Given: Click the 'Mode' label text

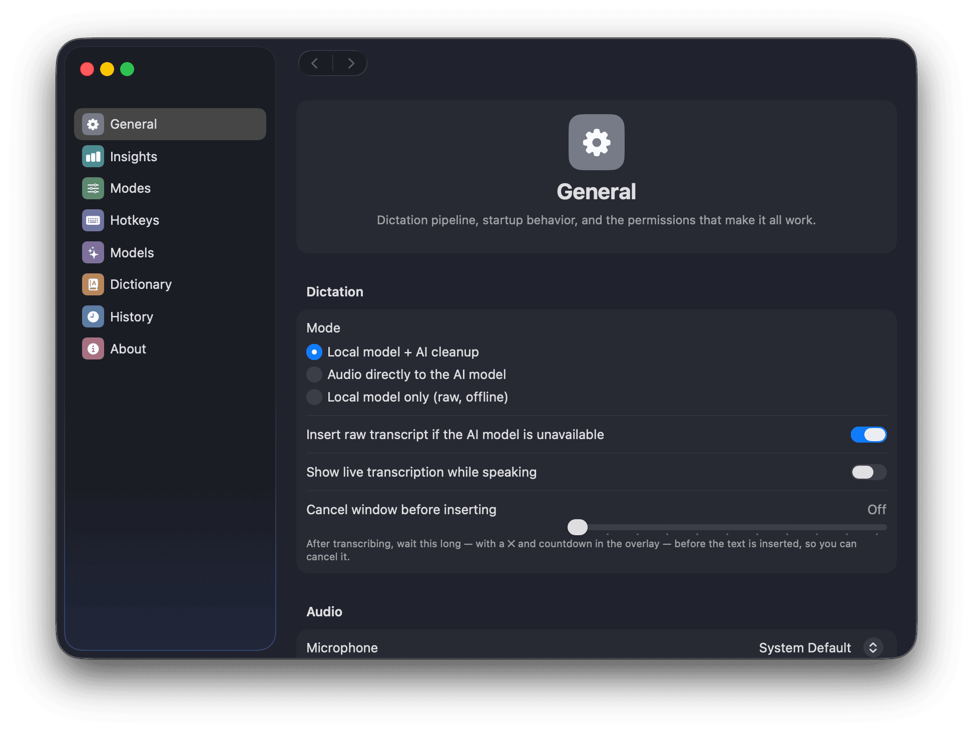Looking at the screenshot, I should click(323, 328).
